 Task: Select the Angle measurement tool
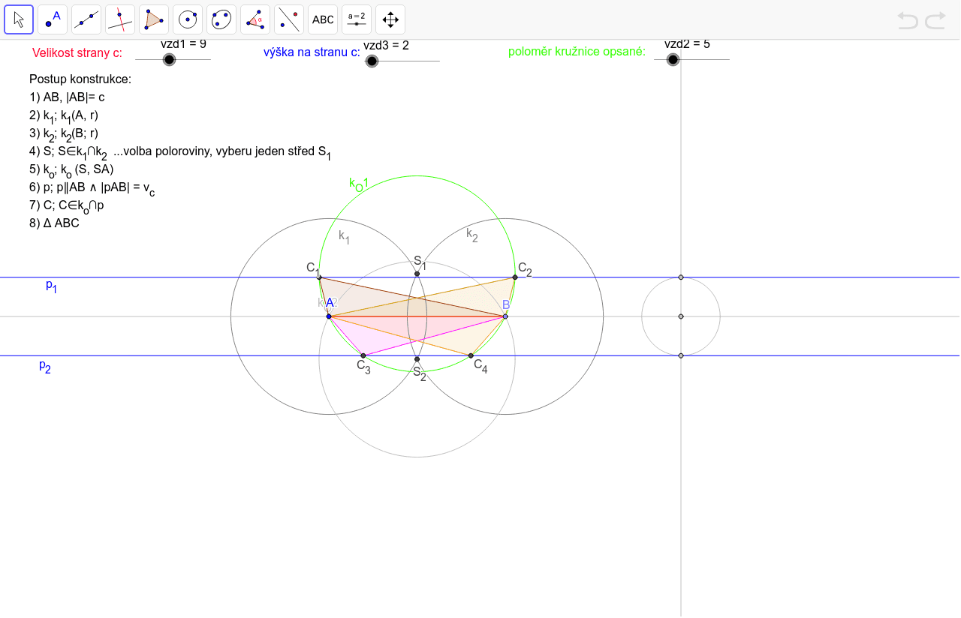point(255,19)
